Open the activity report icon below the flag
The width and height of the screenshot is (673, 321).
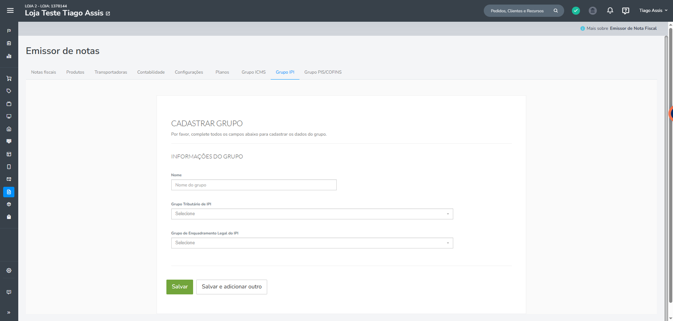(x=9, y=43)
